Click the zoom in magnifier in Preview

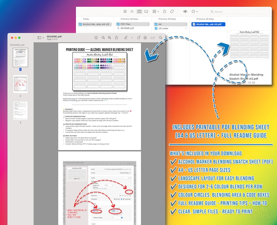point(110,38)
